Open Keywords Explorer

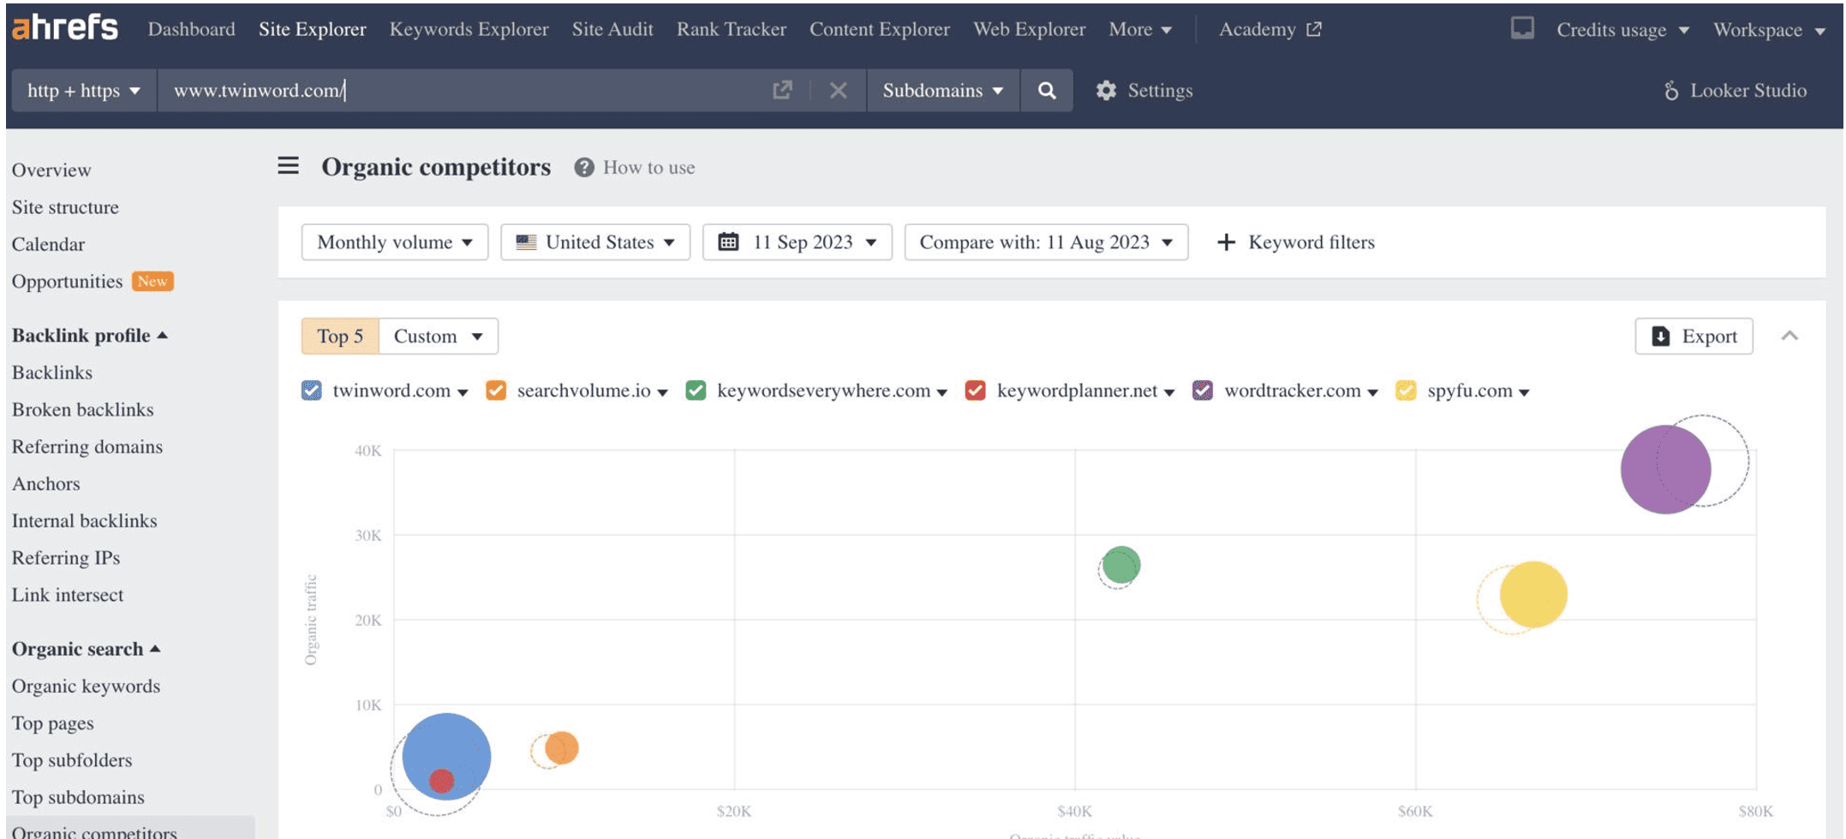coord(469,29)
